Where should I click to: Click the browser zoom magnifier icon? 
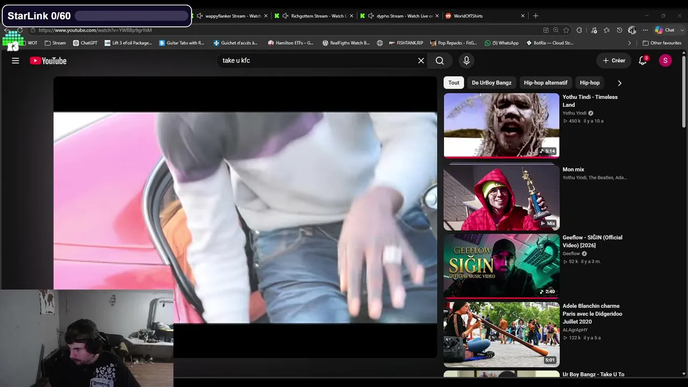pyautogui.click(x=556, y=30)
